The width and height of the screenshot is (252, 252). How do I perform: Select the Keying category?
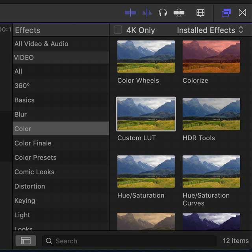pos(25,201)
